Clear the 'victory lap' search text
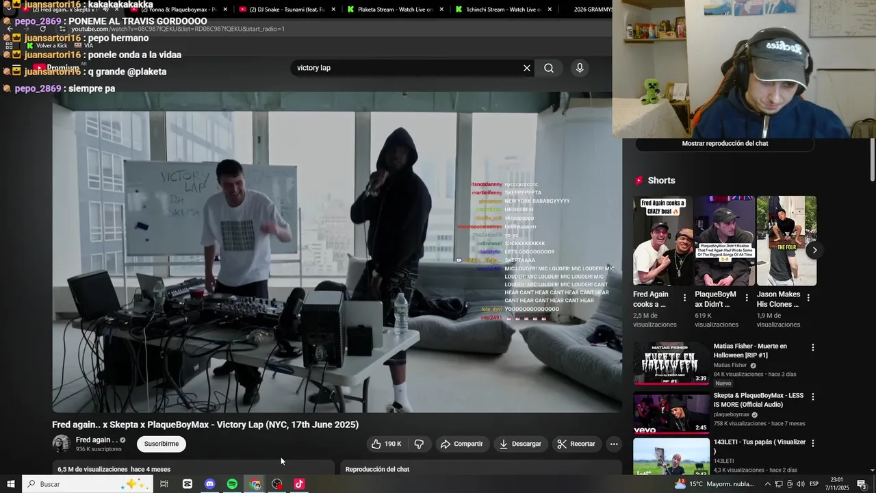The width and height of the screenshot is (876, 493). point(526,68)
